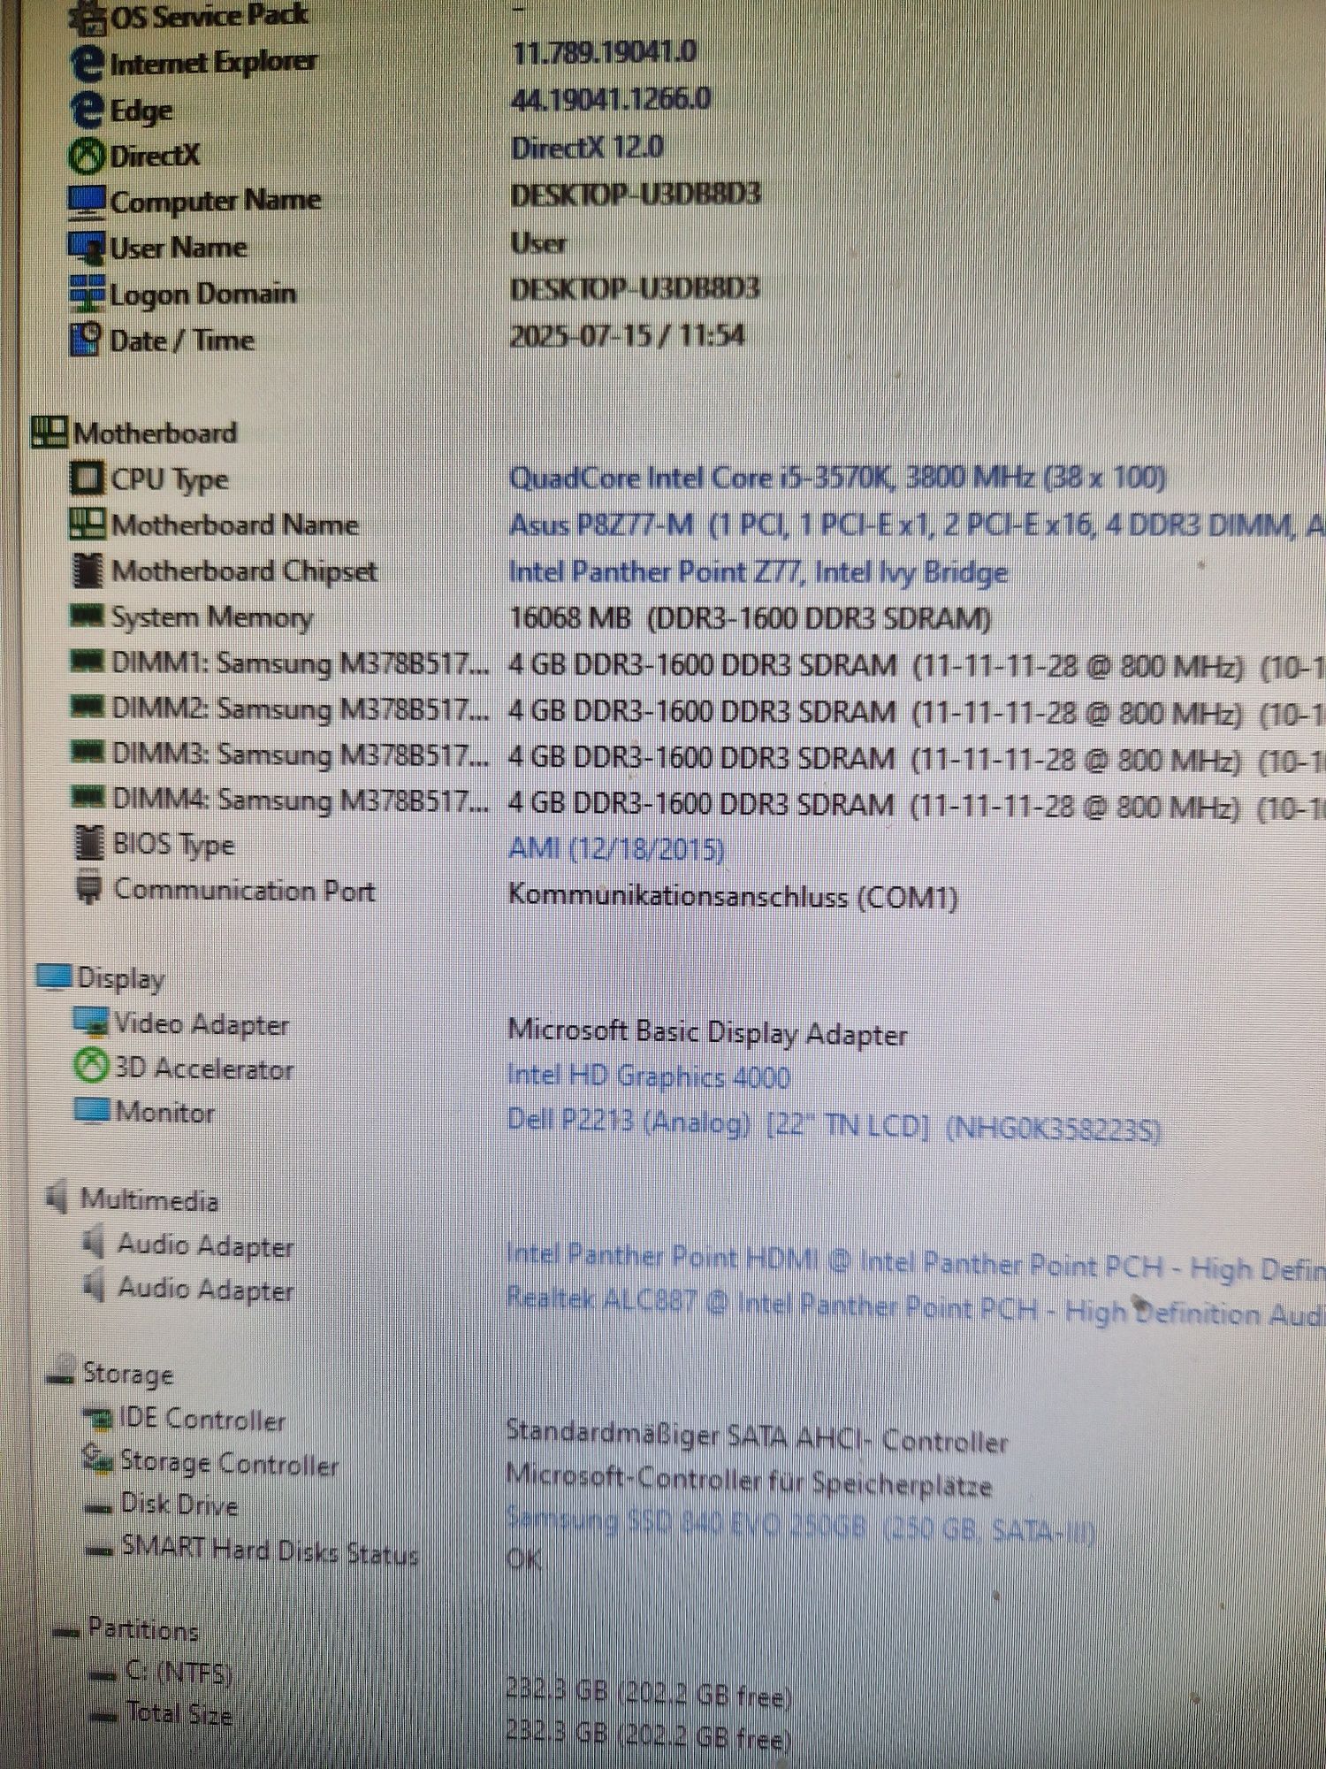Open the Dell P2213 (Analog) monitor link
The height and width of the screenshot is (1769, 1326).
coord(834,1124)
